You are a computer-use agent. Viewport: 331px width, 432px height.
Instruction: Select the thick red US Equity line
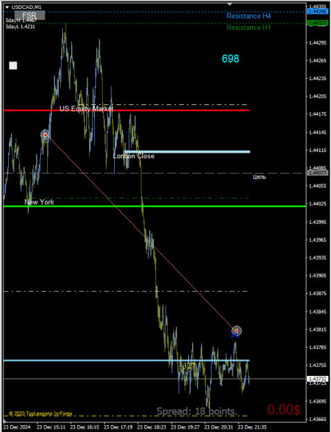point(126,111)
